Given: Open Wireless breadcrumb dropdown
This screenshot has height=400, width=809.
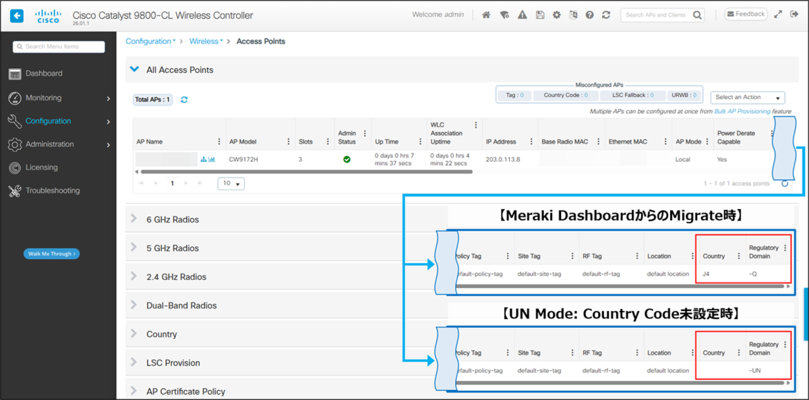Looking at the screenshot, I should tap(206, 41).
